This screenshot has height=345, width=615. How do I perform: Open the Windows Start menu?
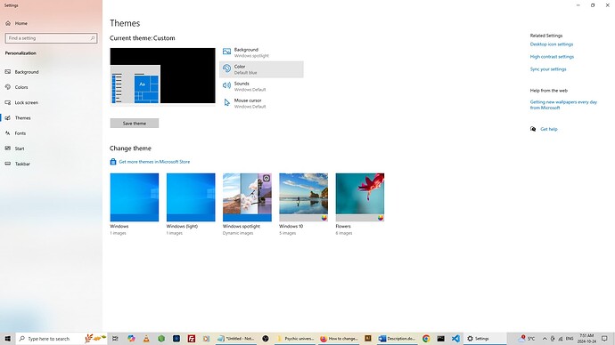click(x=7, y=339)
